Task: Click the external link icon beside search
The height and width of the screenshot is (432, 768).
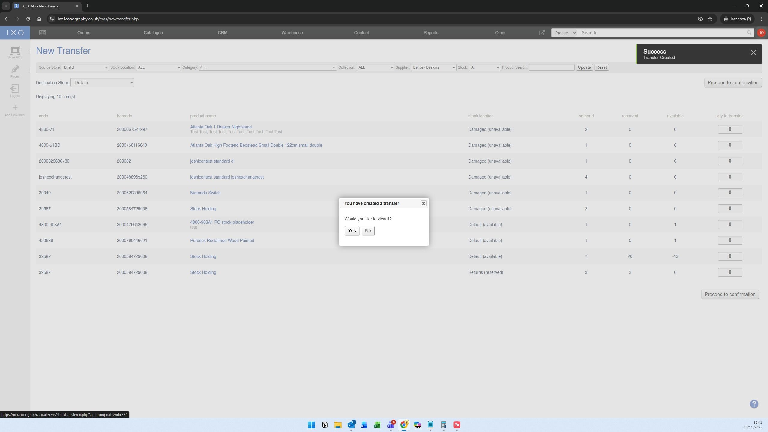Action: [x=542, y=33]
